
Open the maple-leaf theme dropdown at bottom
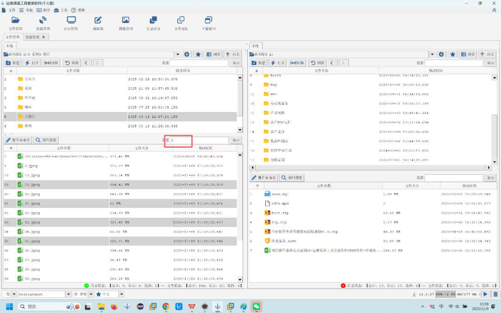tap(91, 294)
